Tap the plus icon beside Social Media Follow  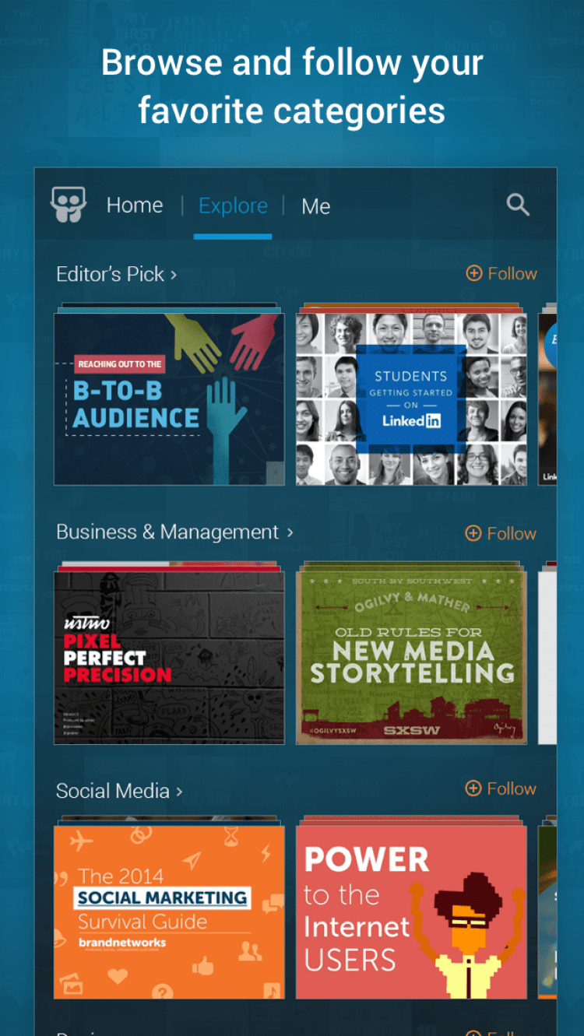pos(473,788)
